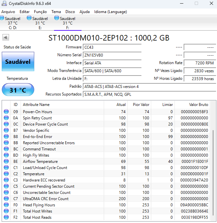This screenshot has width=217, height=223.
Task: Click the power-on hours 23539 horas
Action: (x=200, y=78)
